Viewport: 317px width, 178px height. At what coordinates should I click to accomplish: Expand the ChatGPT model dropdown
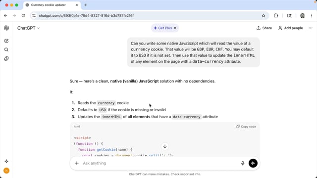[x=28, y=28]
